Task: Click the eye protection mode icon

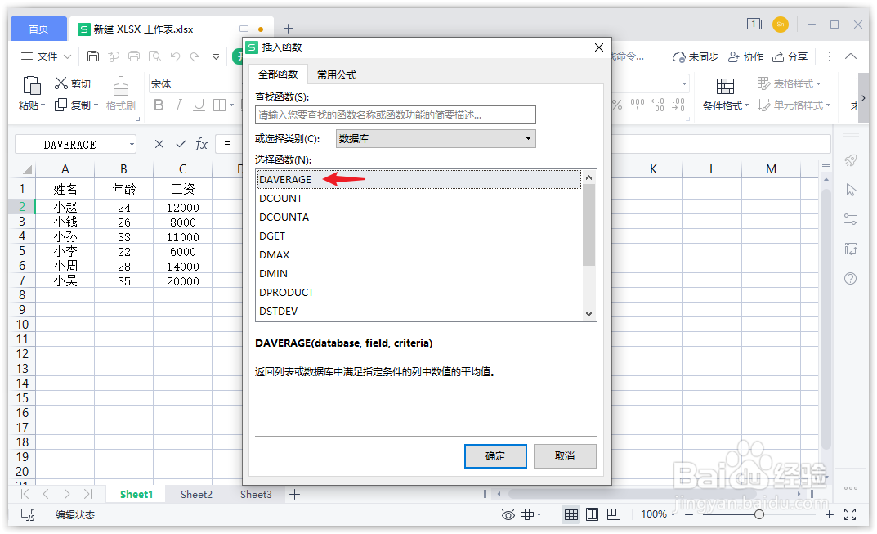Action: click(x=508, y=514)
